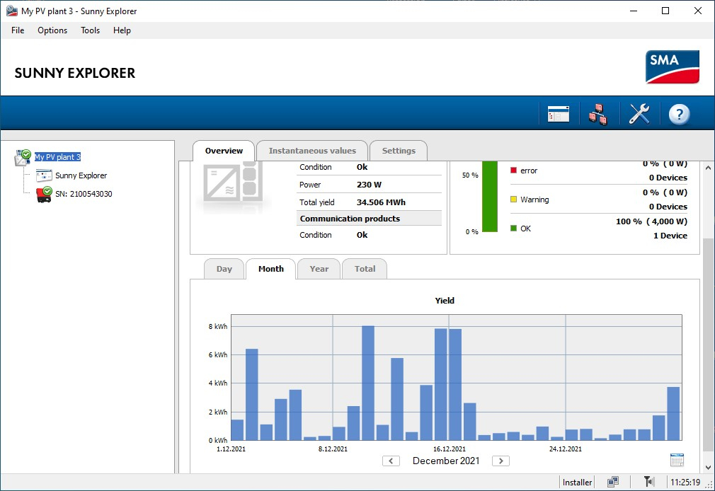Open the File menu

18,30
